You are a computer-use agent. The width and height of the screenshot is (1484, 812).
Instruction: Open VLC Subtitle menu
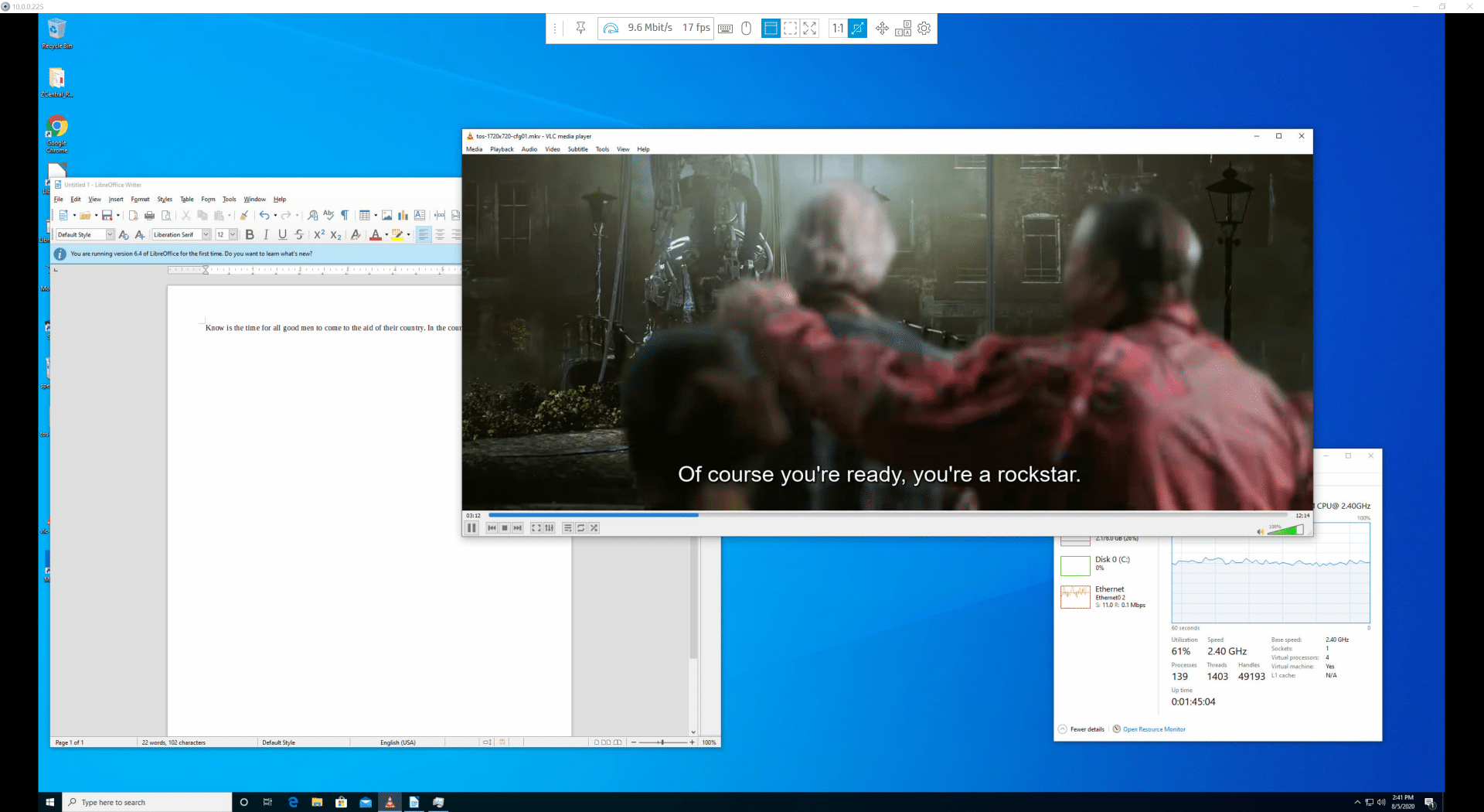click(x=578, y=149)
